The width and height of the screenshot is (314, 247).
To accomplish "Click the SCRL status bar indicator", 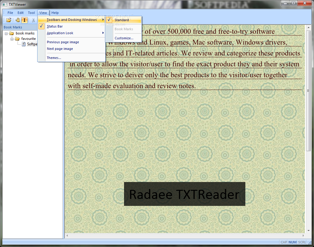I will [302, 242].
